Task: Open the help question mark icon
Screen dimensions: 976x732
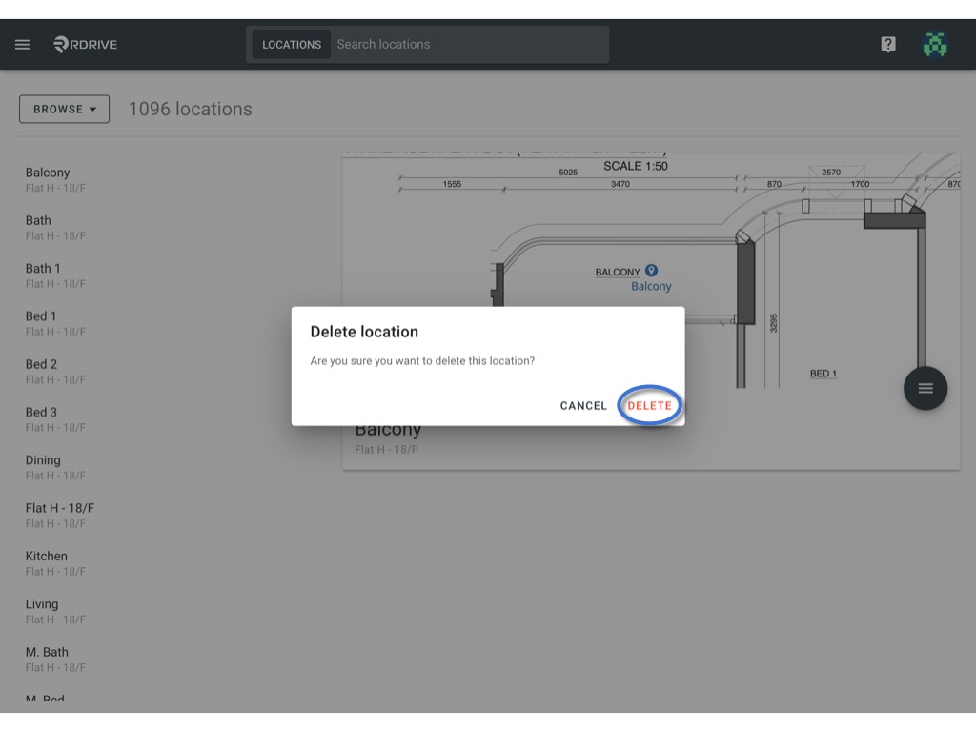Action: (888, 44)
